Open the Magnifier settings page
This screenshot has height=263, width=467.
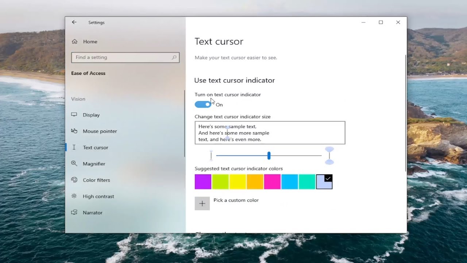coord(94,164)
